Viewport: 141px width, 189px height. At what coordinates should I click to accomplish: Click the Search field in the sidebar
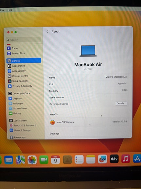coord(24,40)
